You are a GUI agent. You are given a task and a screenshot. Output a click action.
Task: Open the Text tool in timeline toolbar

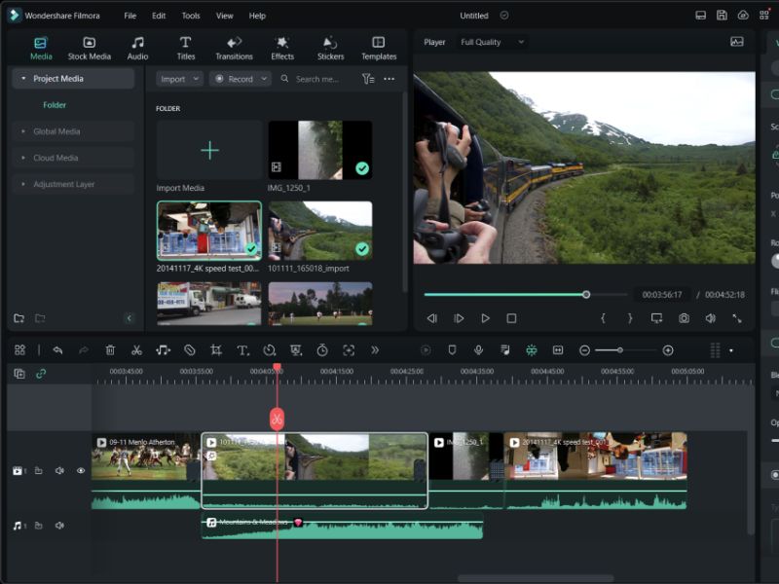pos(242,350)
